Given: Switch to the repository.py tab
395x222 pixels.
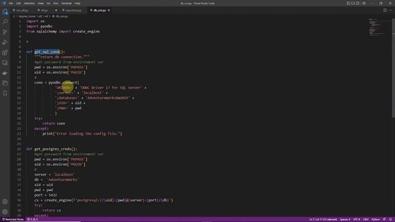Looking at the screenshot, I should (73, 10).
